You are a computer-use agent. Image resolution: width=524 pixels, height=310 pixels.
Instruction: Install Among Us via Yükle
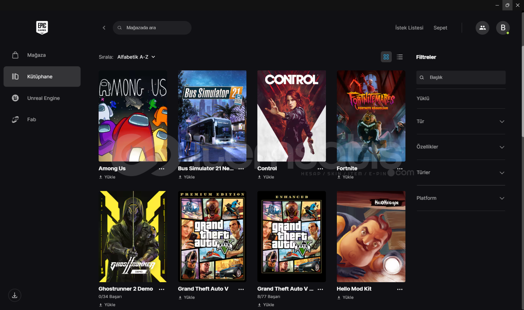coord(107,177)
